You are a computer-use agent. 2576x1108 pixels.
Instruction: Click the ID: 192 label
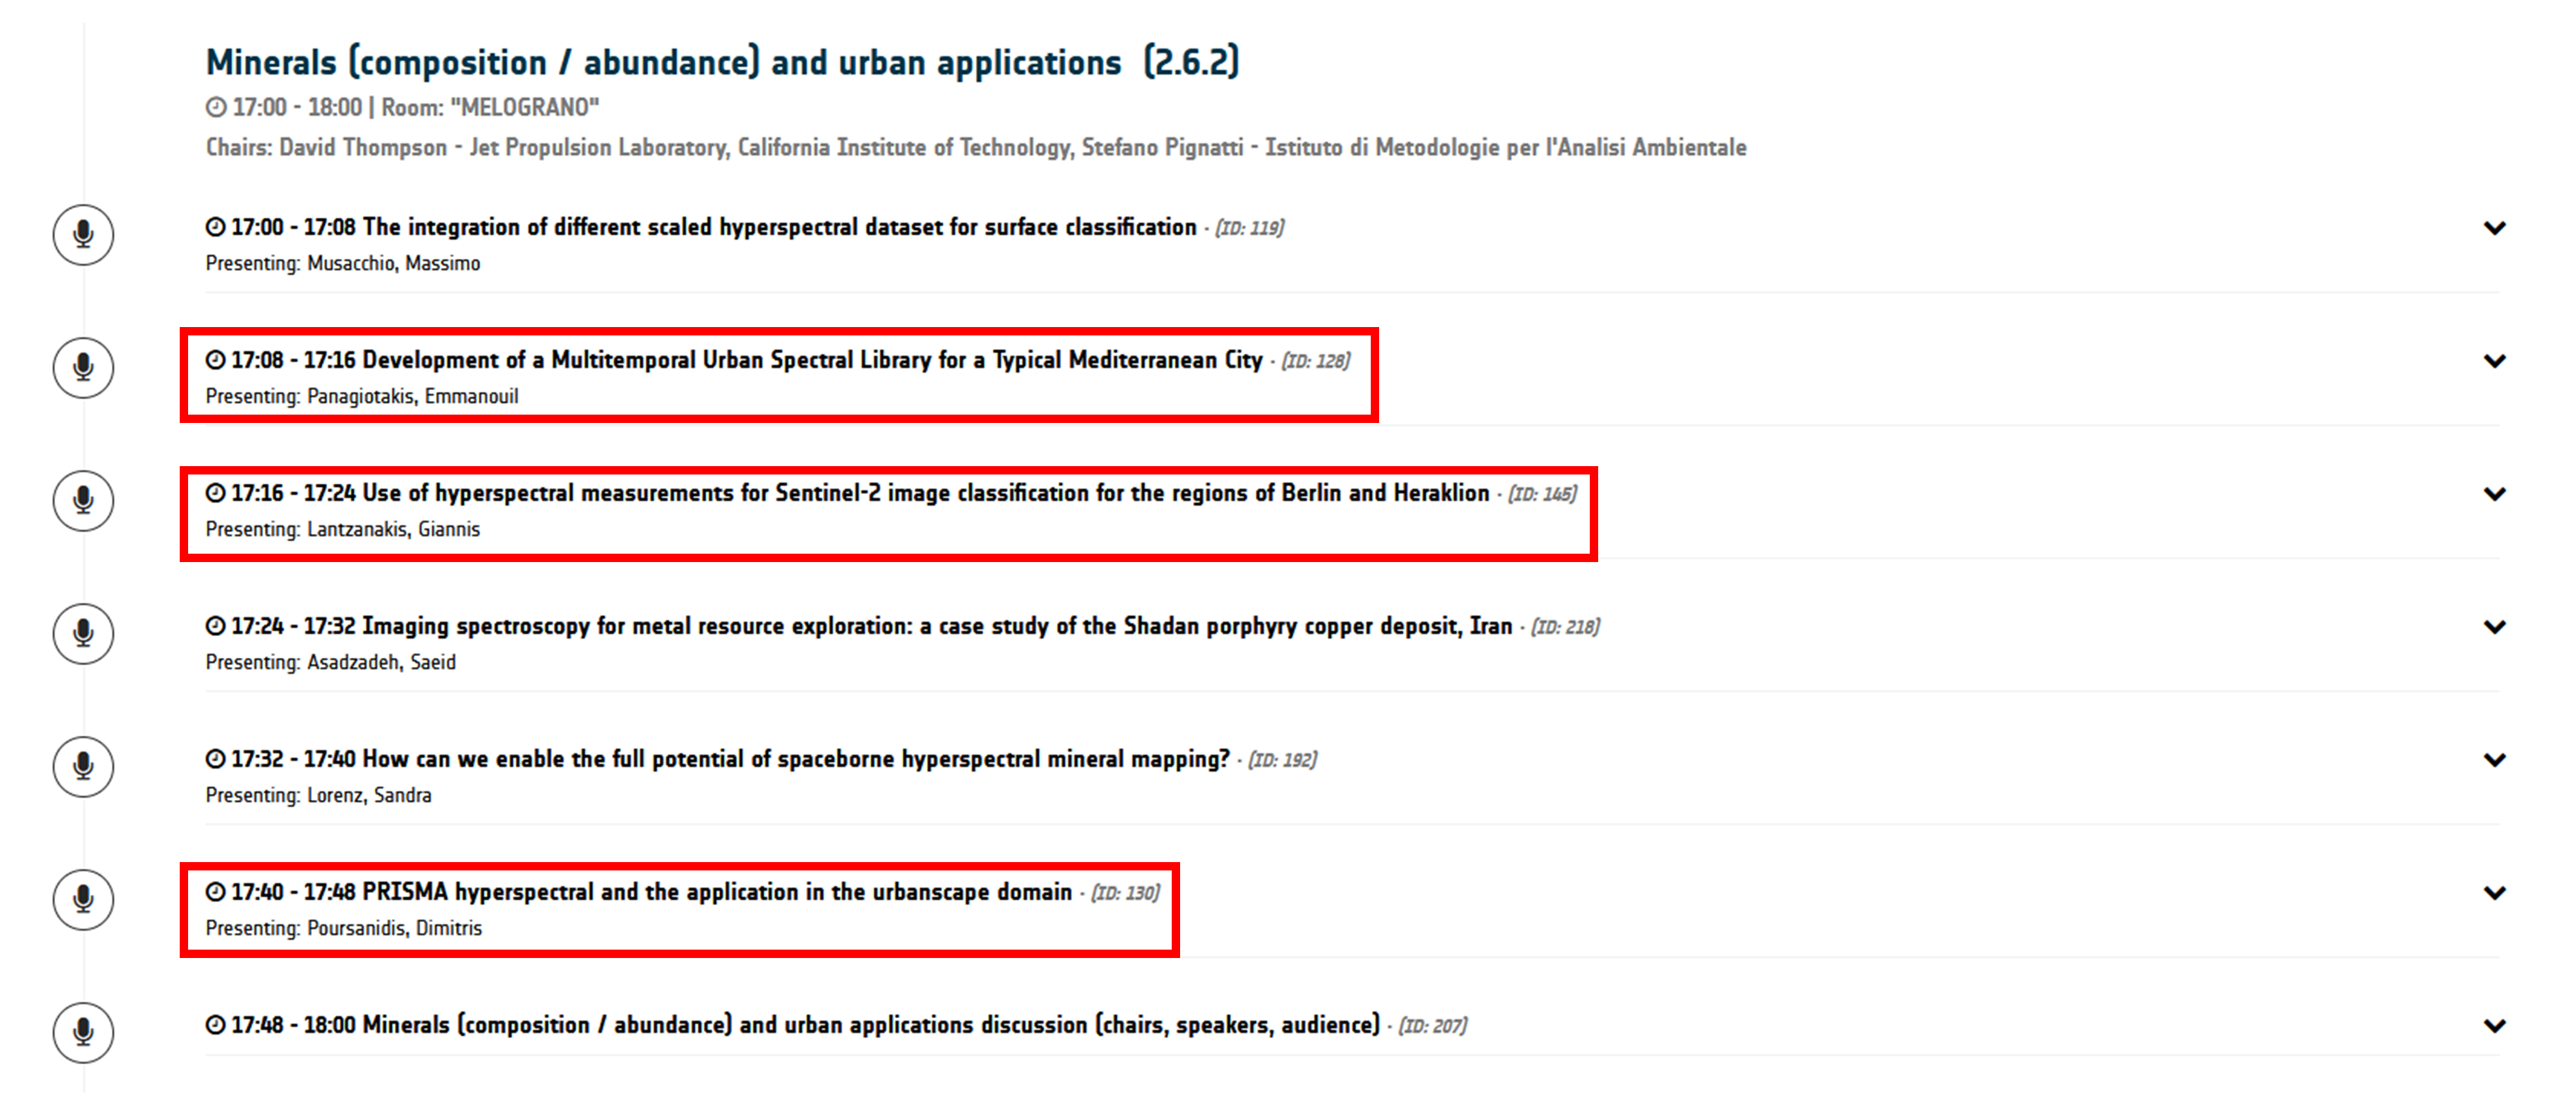[x=1282, y=759]
